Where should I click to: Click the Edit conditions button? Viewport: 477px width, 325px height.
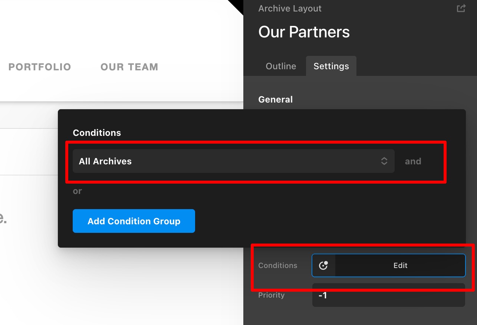(x=400, y=265)
